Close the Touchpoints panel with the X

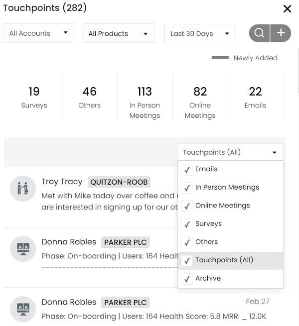point(287,9)
